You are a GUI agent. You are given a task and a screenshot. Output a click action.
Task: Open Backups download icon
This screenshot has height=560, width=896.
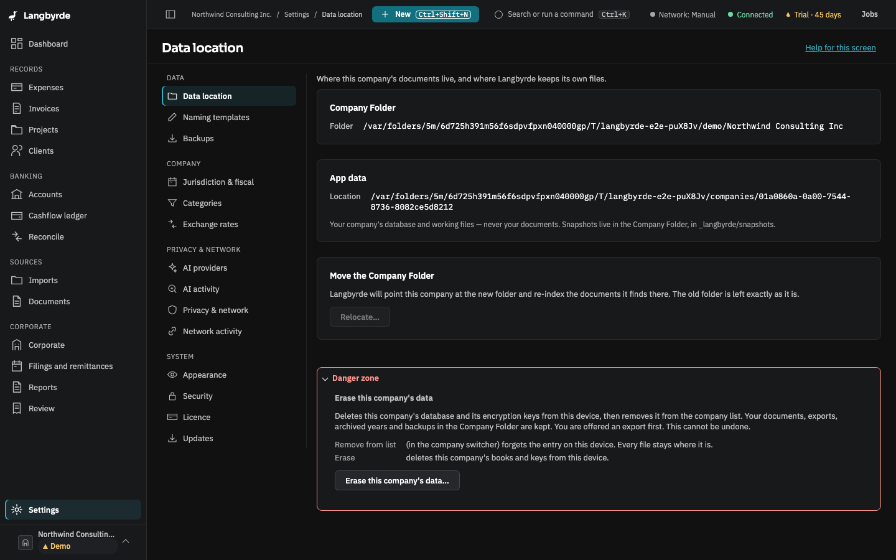pos(172,139)
